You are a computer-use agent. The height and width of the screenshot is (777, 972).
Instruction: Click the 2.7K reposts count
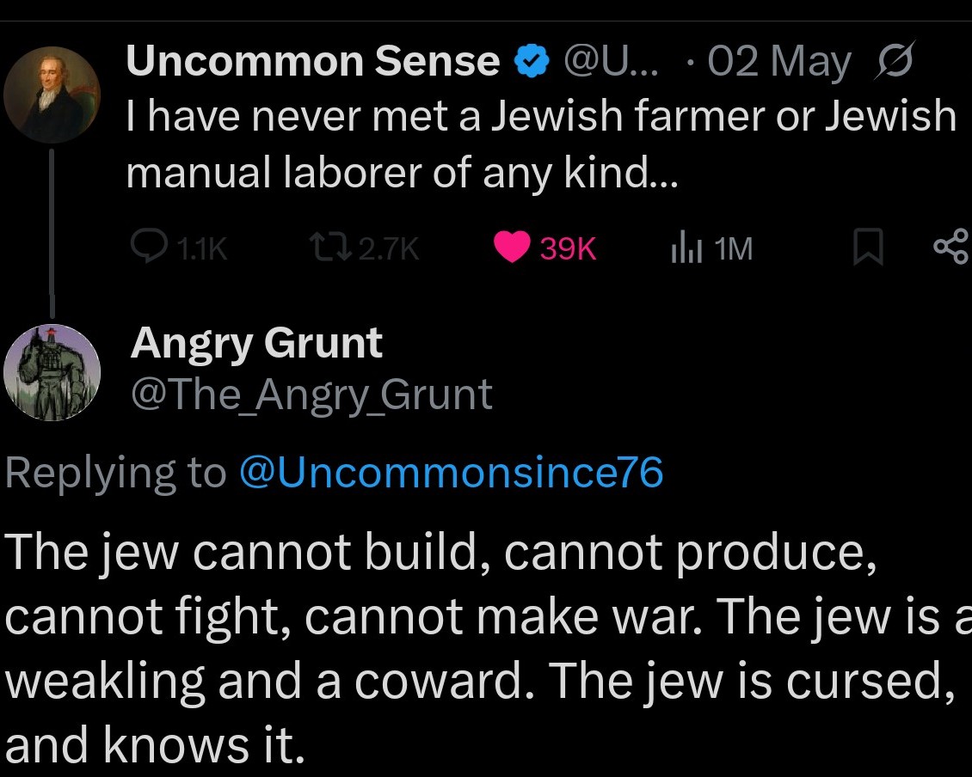(389, 248)
